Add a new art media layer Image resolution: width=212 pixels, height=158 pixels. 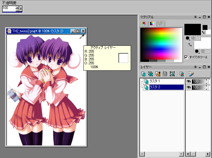click(158, 74)
